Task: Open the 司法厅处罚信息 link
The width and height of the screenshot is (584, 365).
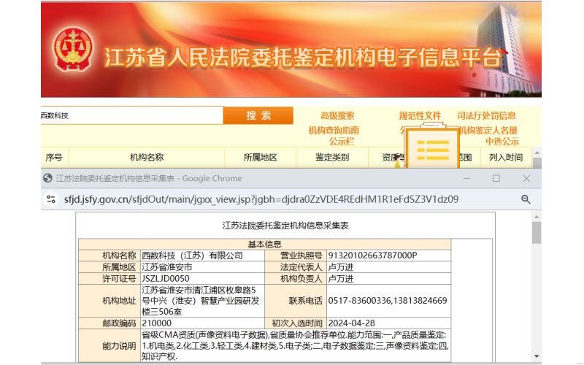Action: click(486, 115)
